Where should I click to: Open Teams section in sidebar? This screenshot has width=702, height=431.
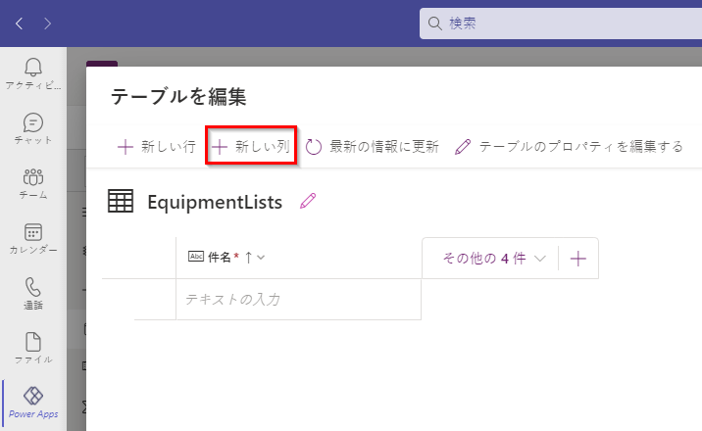[x=33, y=183]
